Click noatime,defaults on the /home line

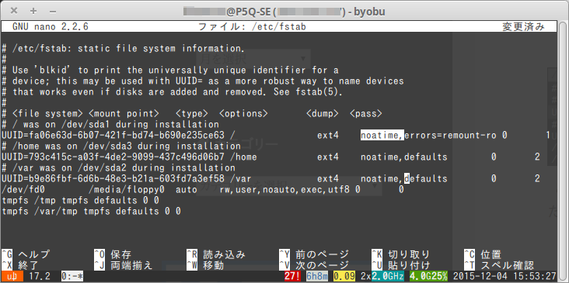(x=404, y=157)
